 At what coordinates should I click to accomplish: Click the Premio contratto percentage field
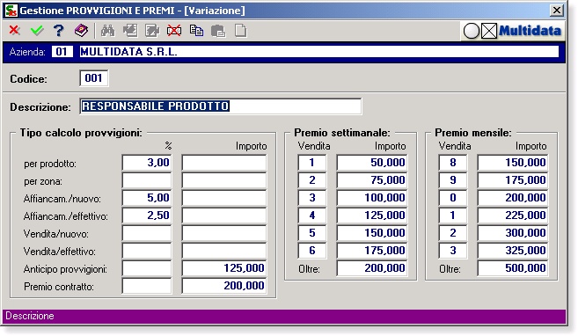[147, 286]
